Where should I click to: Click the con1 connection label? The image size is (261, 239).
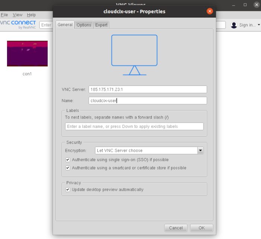click(27, 74)
